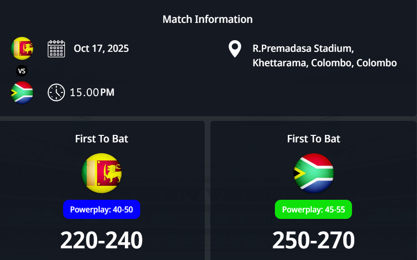This screenshot has height=260, width=417.
Task: Click First To Bat heading above South Africa flag
Action: (x=313, y=139)
